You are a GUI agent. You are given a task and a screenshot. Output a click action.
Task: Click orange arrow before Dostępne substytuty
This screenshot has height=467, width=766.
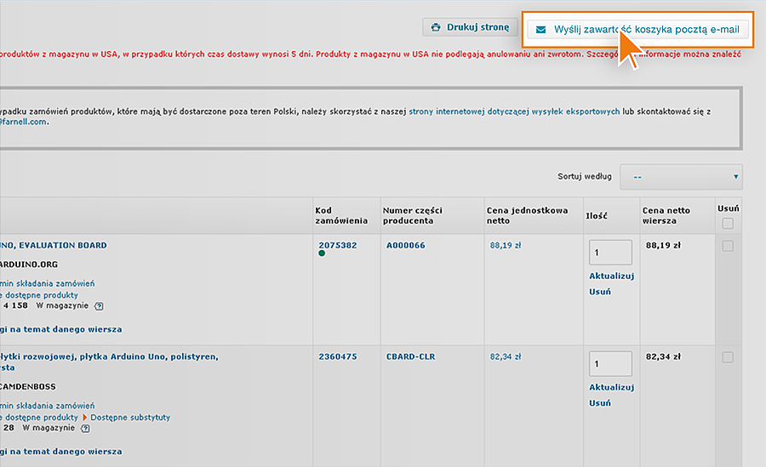85,418
